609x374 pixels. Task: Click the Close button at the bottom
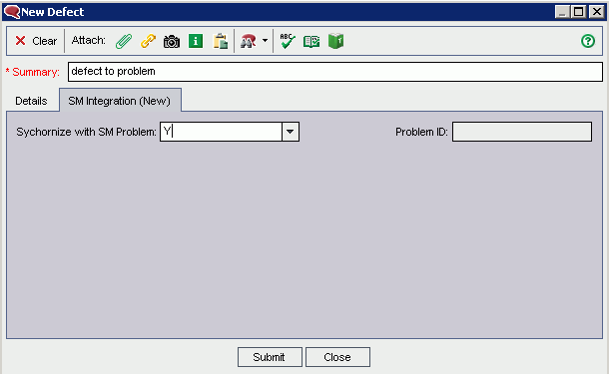[337, 357]
